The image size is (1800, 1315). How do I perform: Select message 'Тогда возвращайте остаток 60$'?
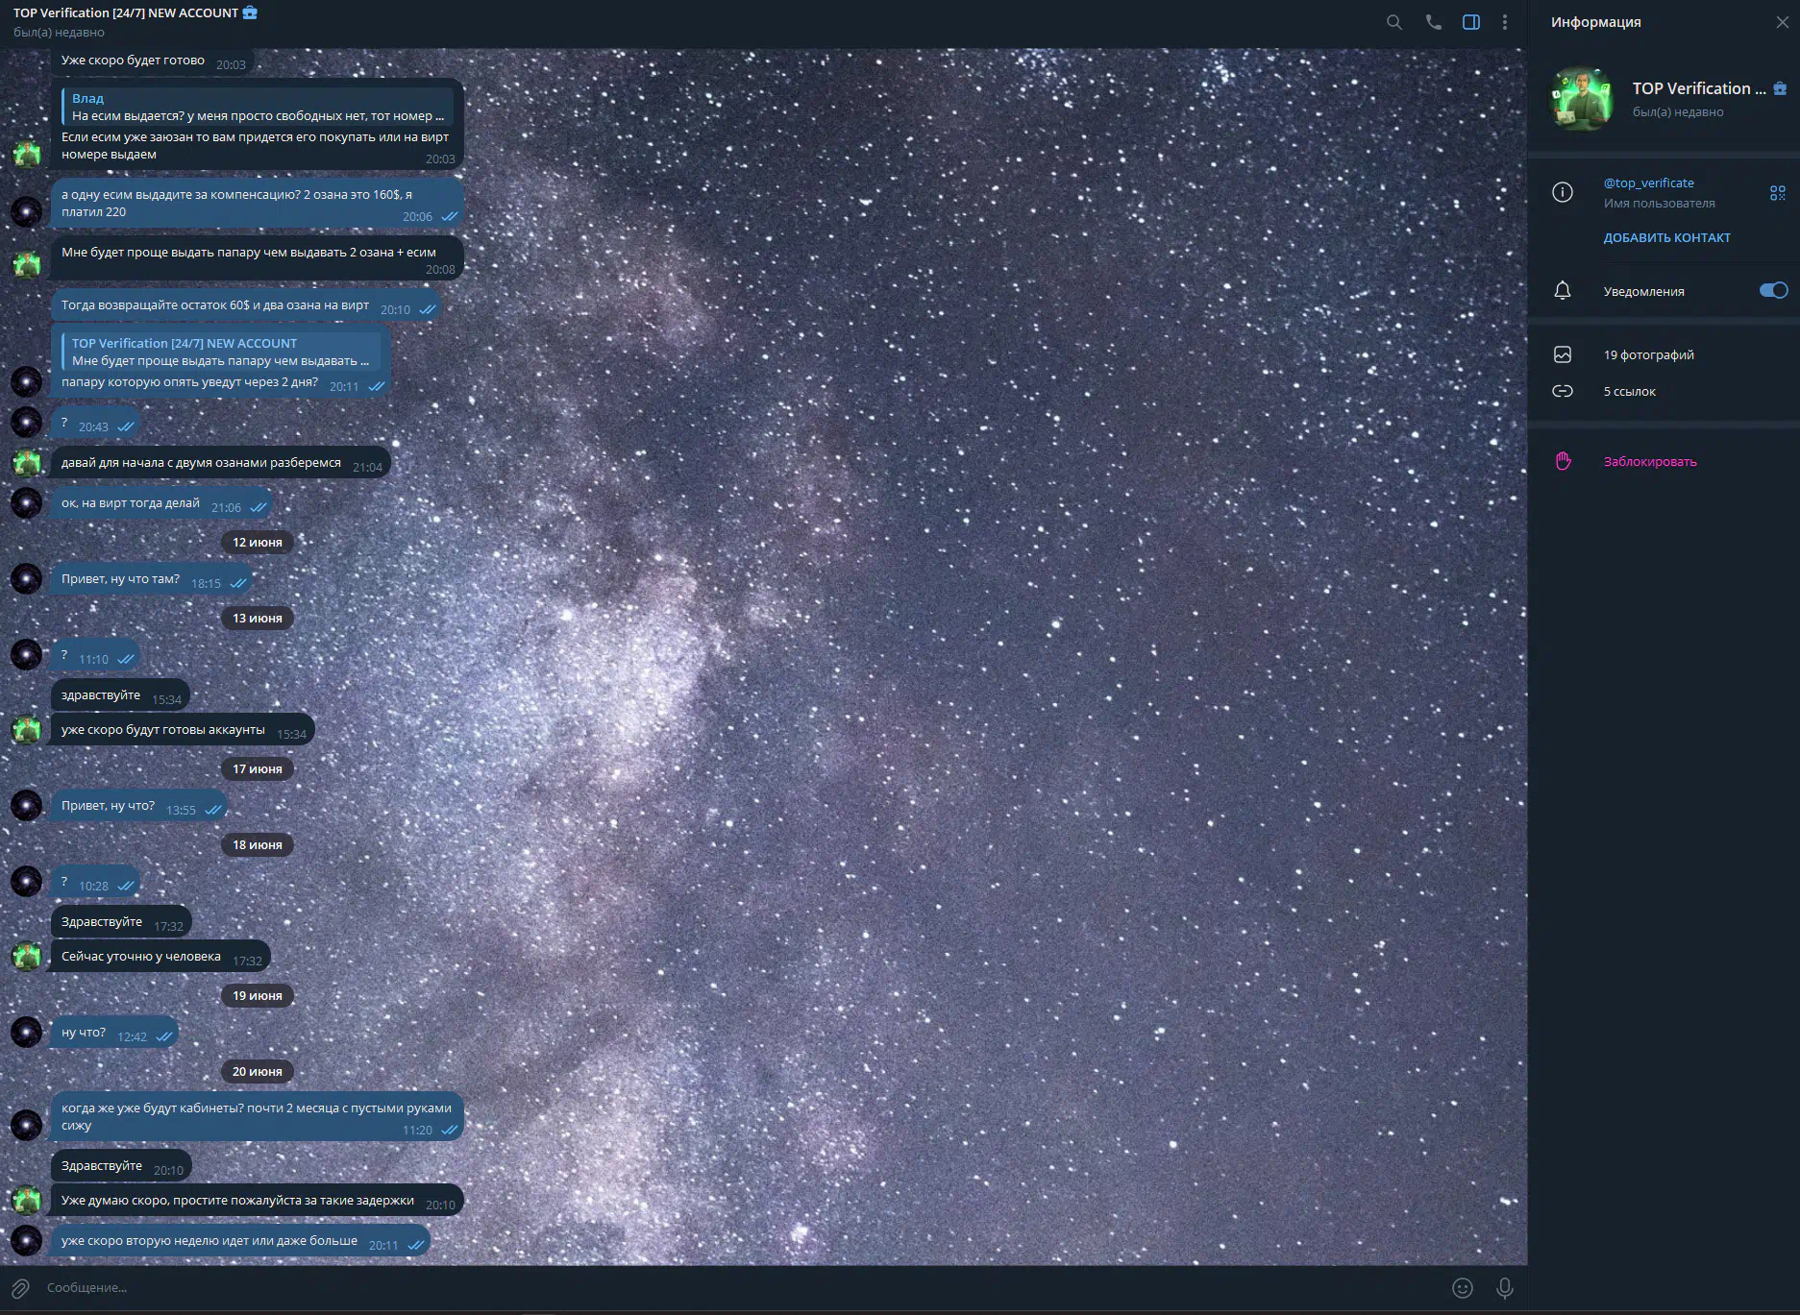point(246,305)
